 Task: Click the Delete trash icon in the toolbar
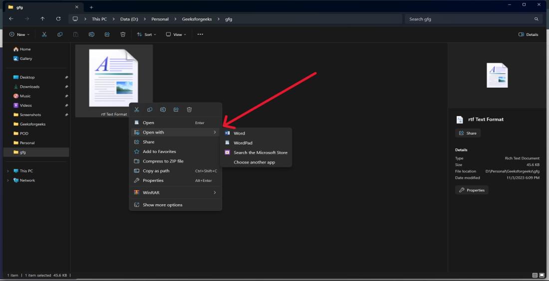[123, 34]
